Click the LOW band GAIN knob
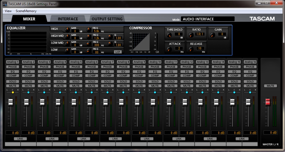This screenshot has width=285, height=152. pyautogui.click(x=67, y=50)
